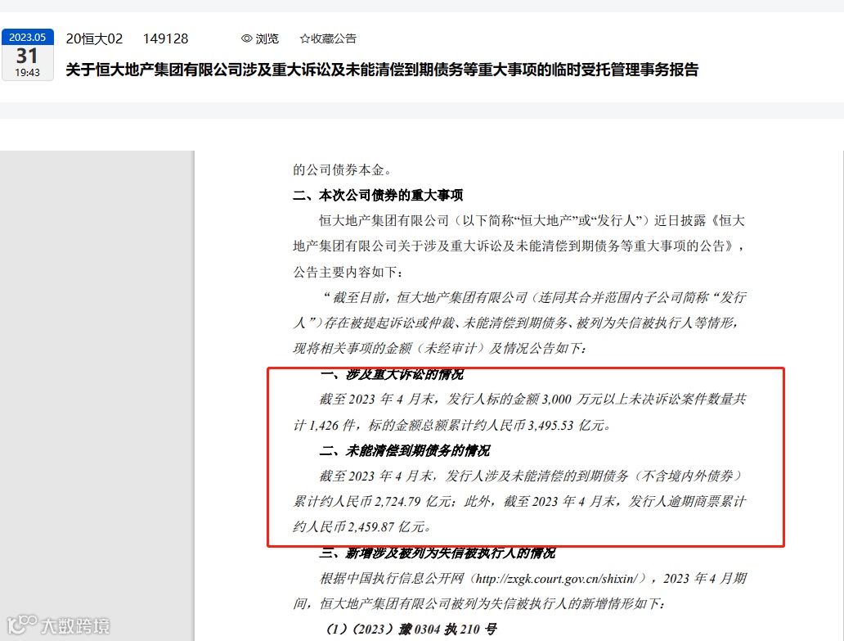
Task: Click heading 三、新增涉及被列为失信被执行人的情况
Action: [437, 553]
